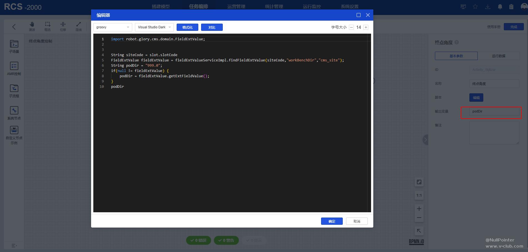Click the podDir output variable field
Screen dimensions: 528x252
494,111
